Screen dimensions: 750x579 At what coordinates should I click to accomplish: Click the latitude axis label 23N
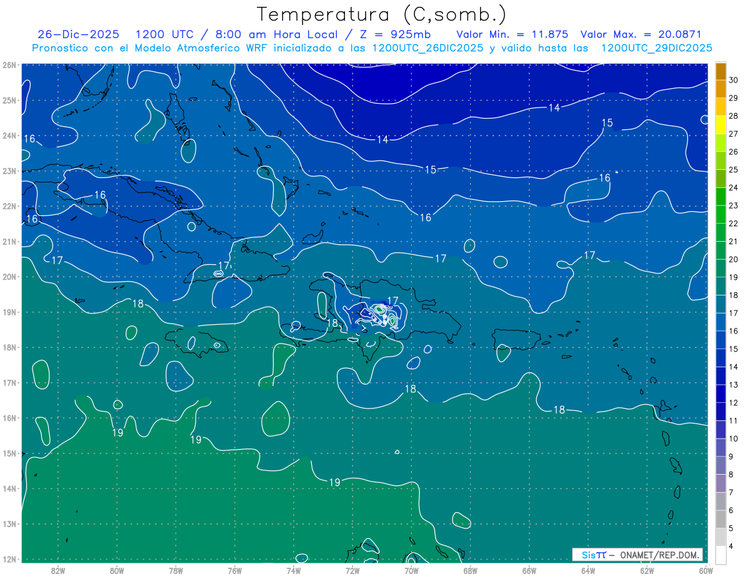pos(9,171)
